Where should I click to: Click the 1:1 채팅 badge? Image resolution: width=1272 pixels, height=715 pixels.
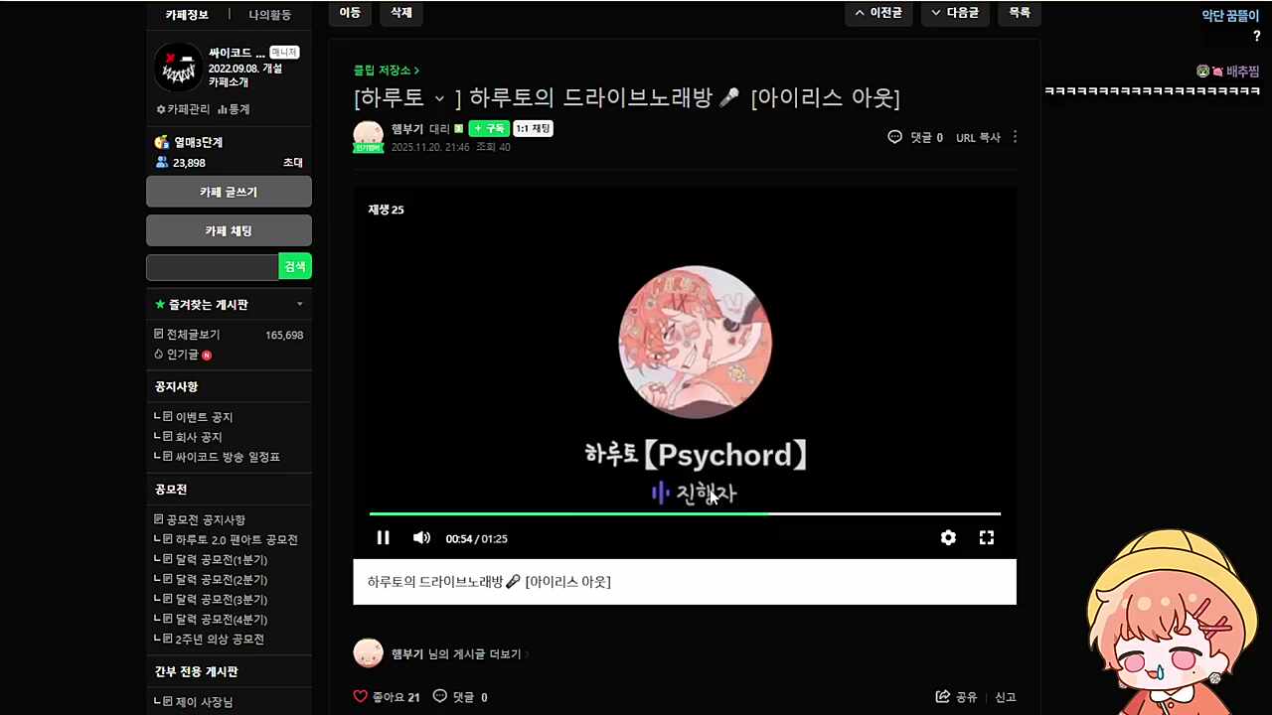coord(533,128)
